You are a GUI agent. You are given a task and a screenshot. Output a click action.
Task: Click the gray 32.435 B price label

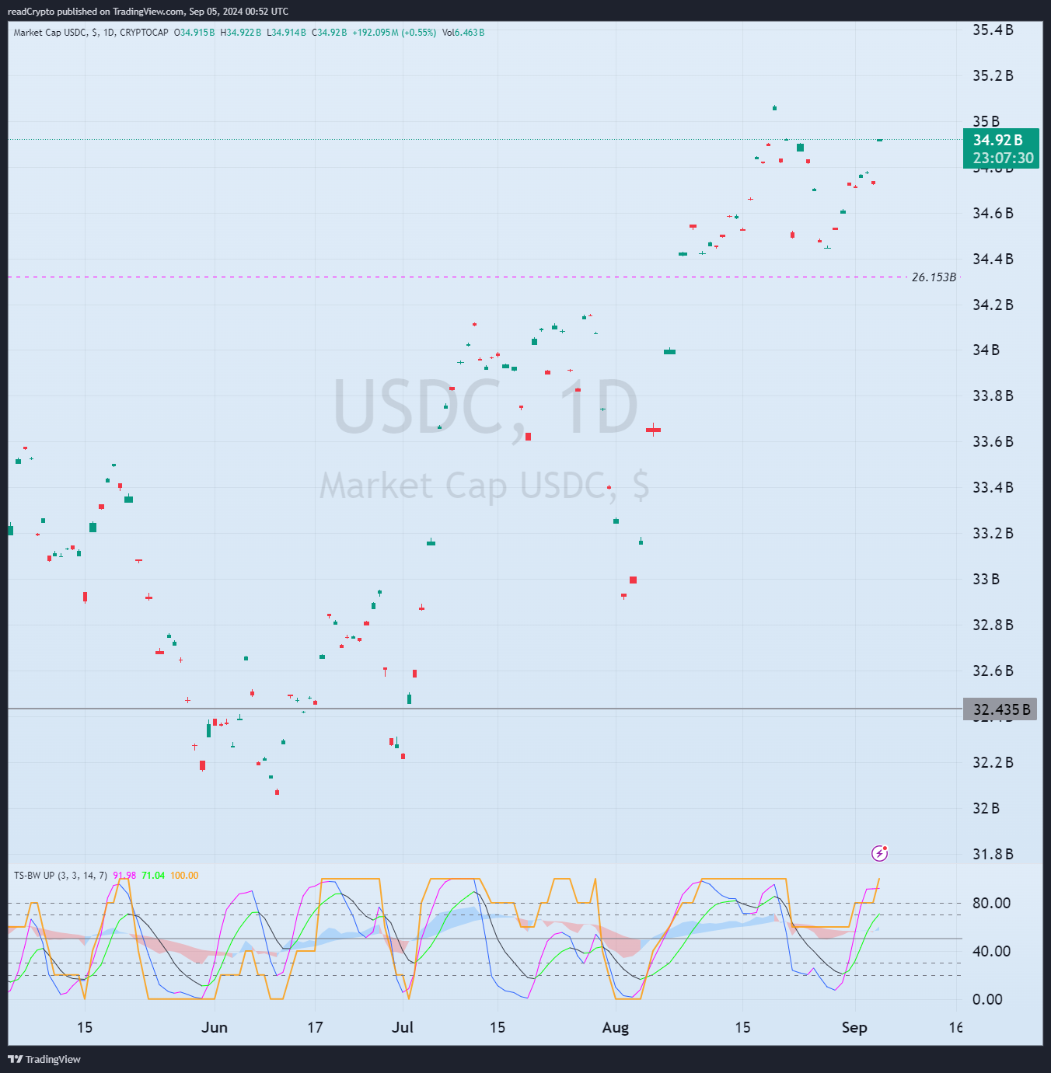tap(1001, 709)
